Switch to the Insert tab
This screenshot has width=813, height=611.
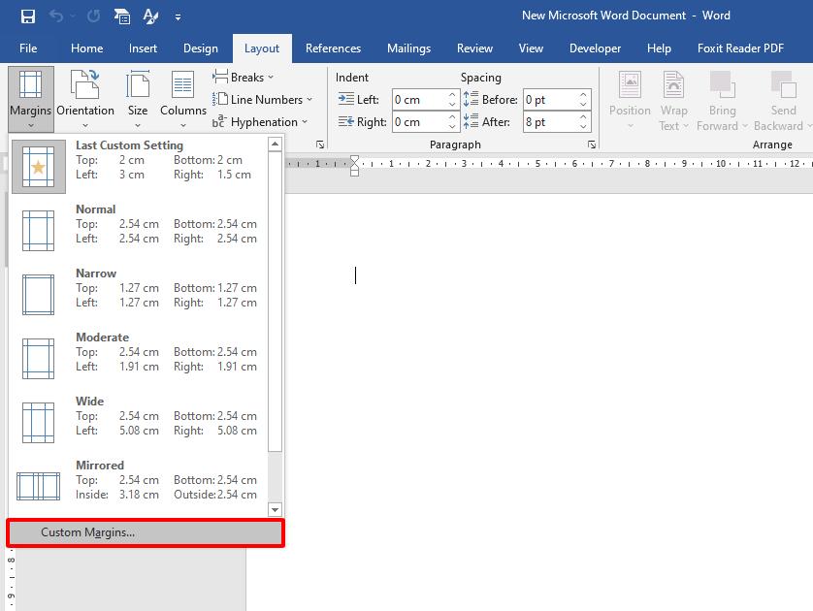coord(143,48)
